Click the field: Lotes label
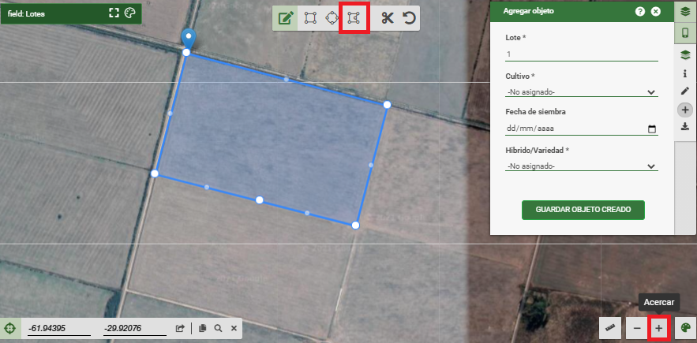 click(26, 13)
